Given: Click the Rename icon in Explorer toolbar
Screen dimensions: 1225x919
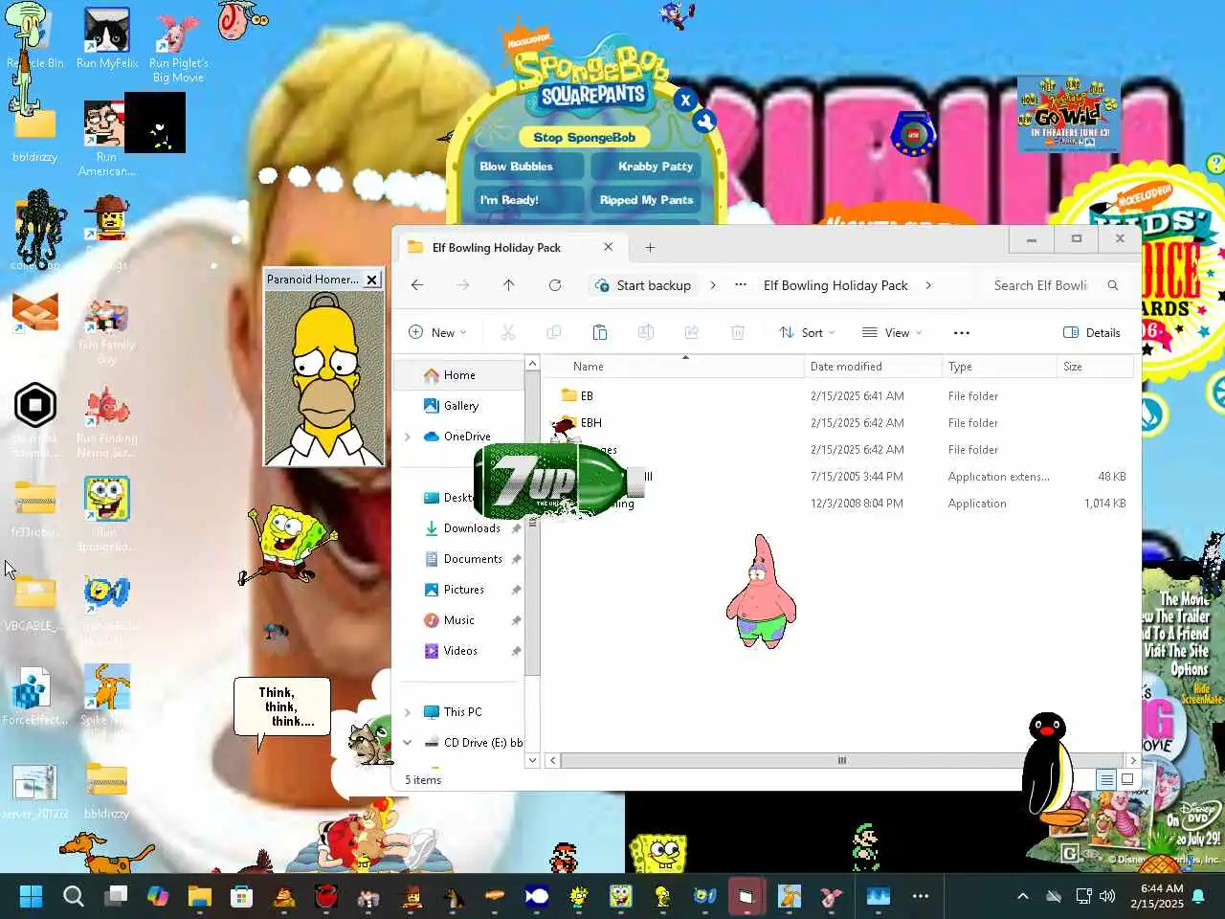Looking at the screenshot, I should (646, 332).
